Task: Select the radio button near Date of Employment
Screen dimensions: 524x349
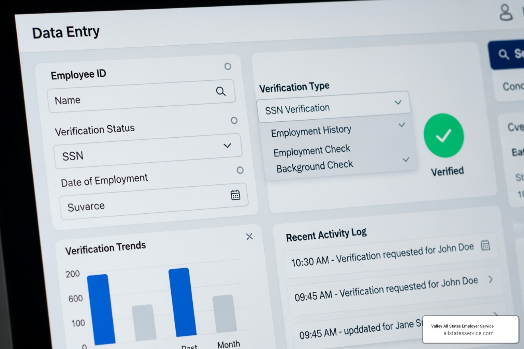Action: click(x=240, y=170)
